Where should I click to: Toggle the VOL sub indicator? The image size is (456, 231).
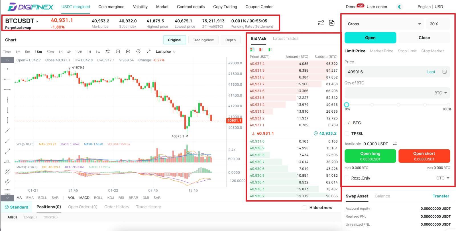pos(72,197)
